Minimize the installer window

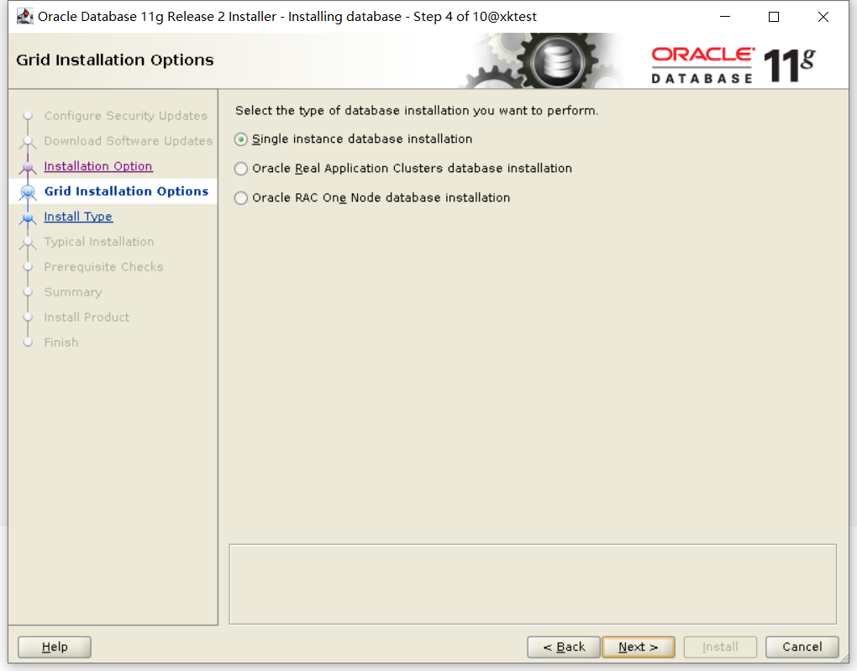coord(725,17)
